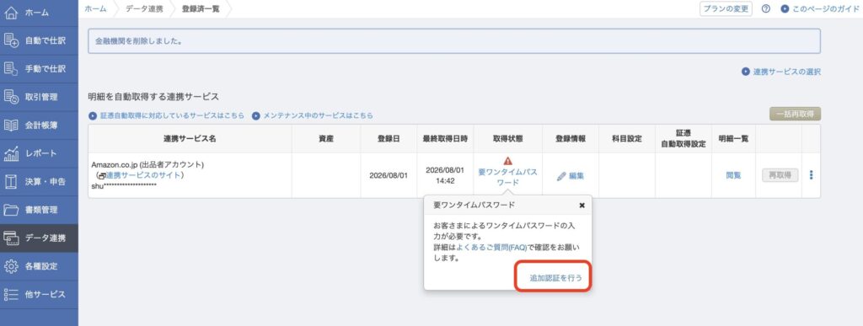Click 明細一覧 column header
863x326 pixels.
(x=734, y=138)
